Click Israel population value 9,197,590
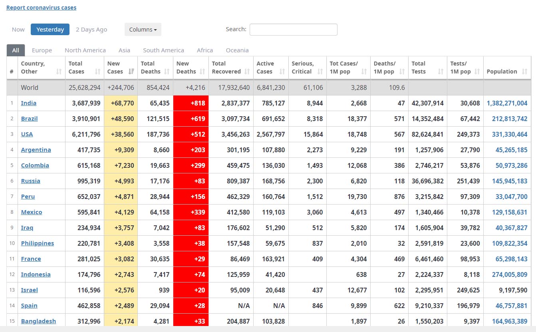Viewport: 536px width, 332px height. 513,290
